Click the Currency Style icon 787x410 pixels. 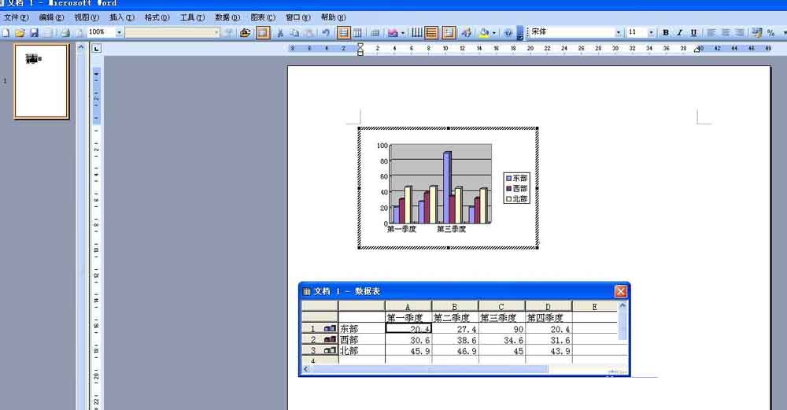click(757, 32)
